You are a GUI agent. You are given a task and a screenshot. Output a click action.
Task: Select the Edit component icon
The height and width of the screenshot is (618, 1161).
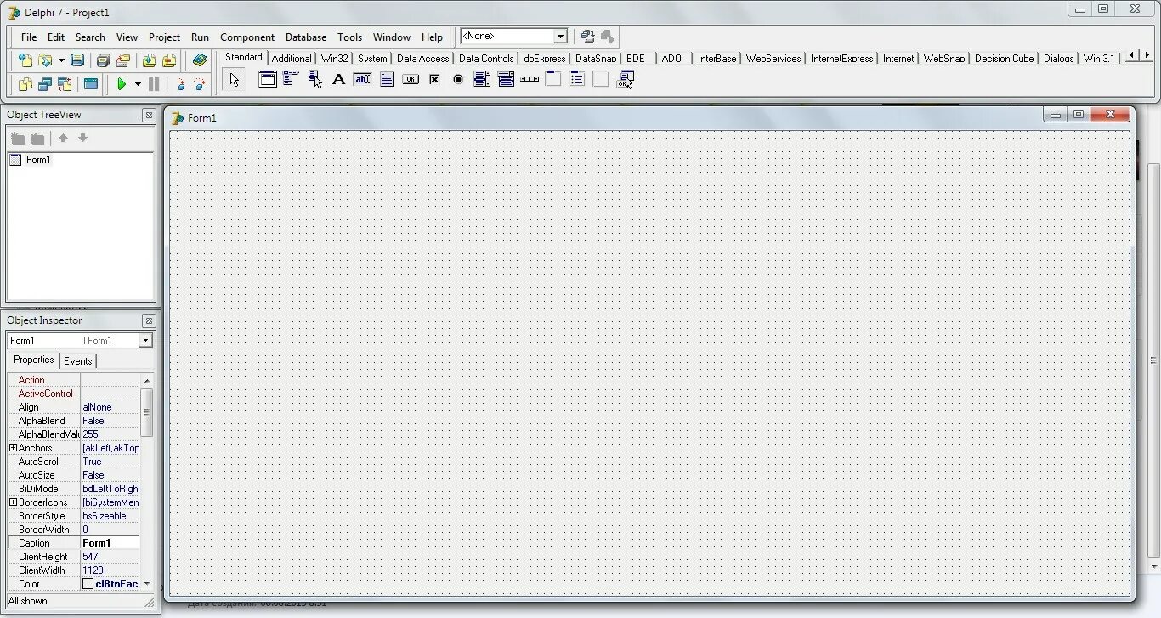[x=362, y=79]
